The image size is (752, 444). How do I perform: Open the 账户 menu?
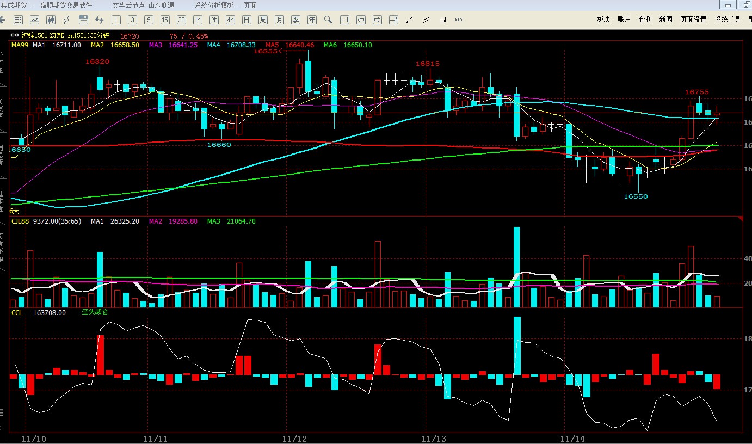[624, 20]
